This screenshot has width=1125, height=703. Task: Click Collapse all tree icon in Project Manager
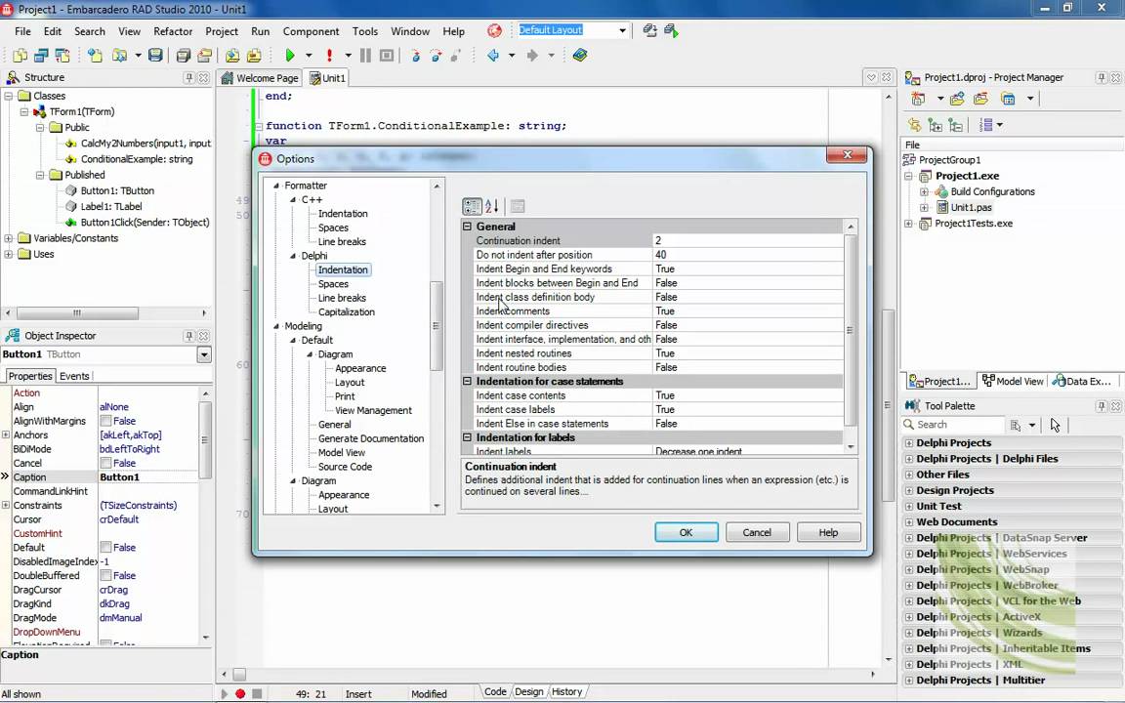click(x=956, y=126)
